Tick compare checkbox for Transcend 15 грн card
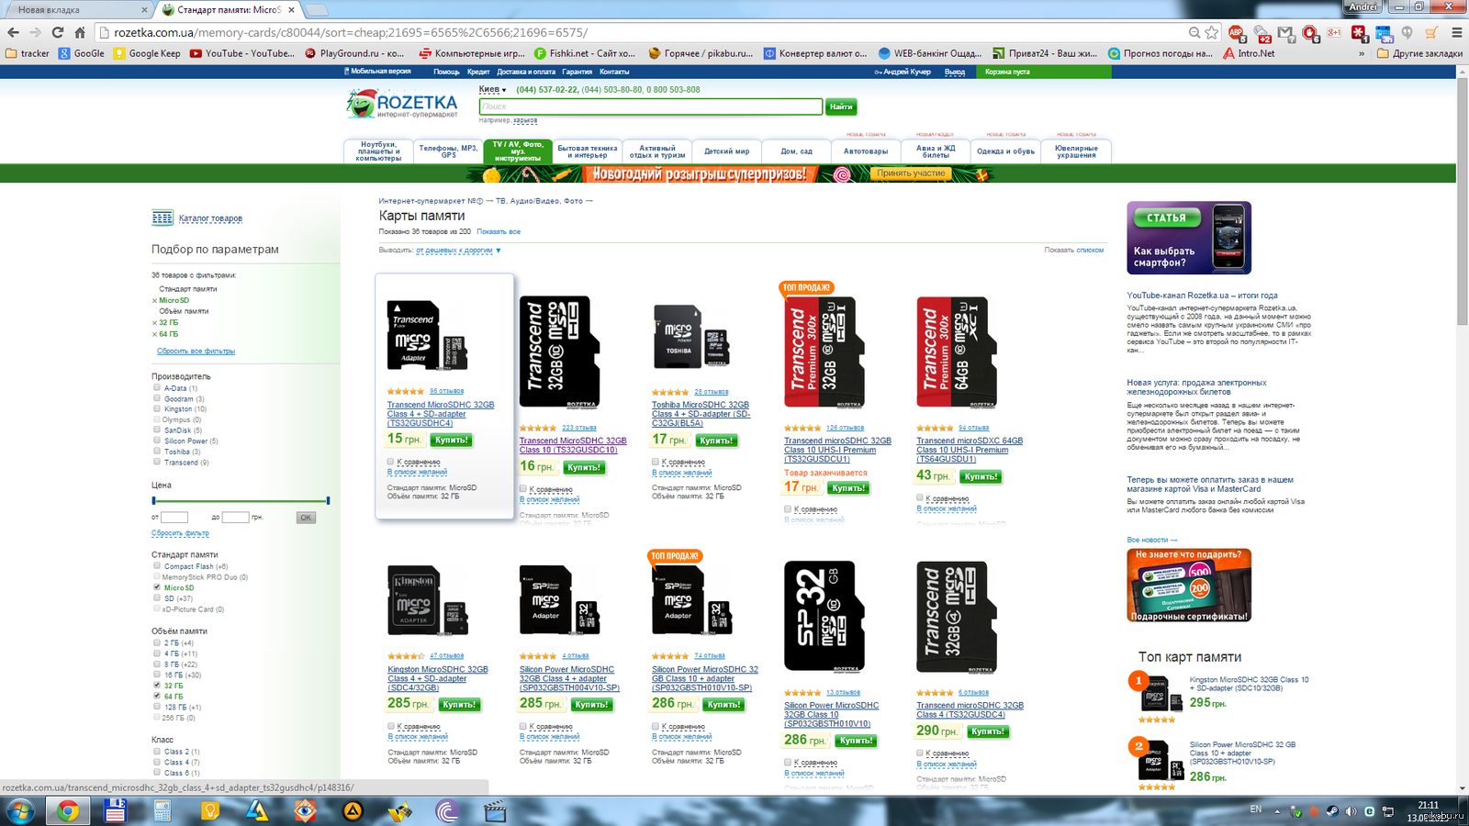 click(x=390, y=462)
